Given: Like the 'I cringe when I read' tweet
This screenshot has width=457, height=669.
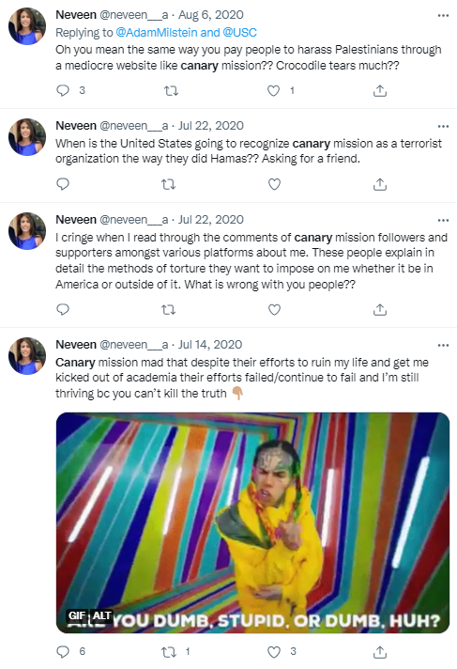Looking at the screenshot, I should (274, 309).
